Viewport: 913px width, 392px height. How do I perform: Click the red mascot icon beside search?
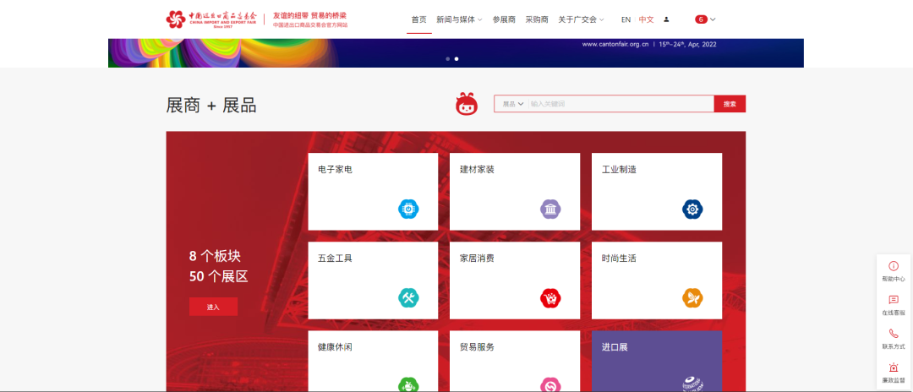click(467, 104)
